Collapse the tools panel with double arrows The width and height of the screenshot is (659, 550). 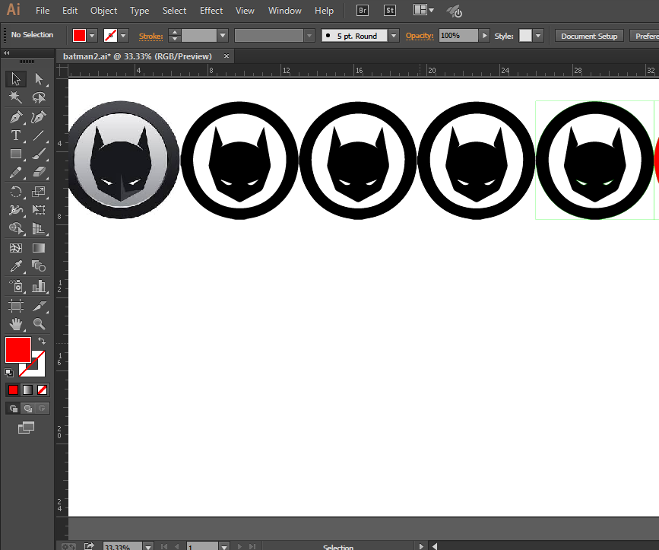pyautogui.click(x=8, y=53)
